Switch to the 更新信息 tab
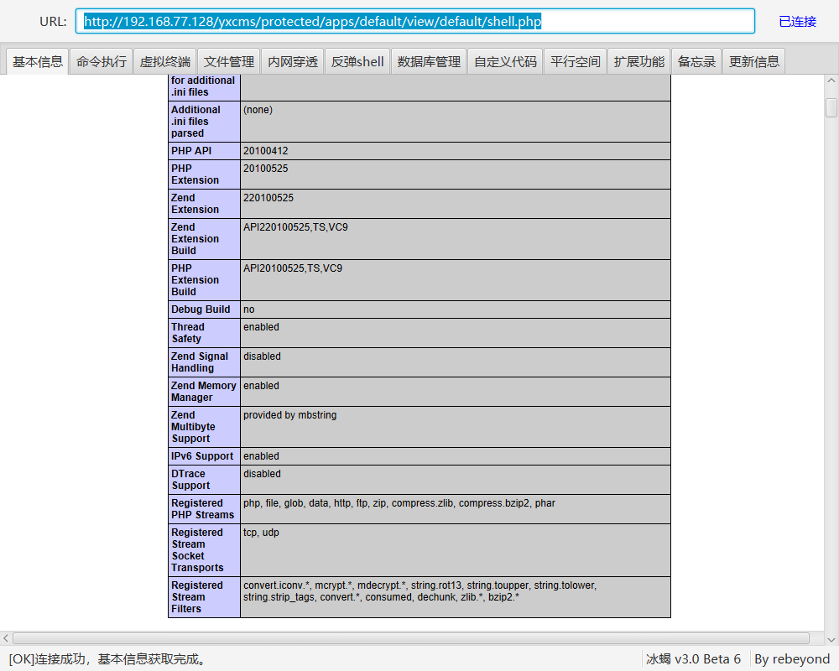Screen dimensions: 839x671 point(753,60)
